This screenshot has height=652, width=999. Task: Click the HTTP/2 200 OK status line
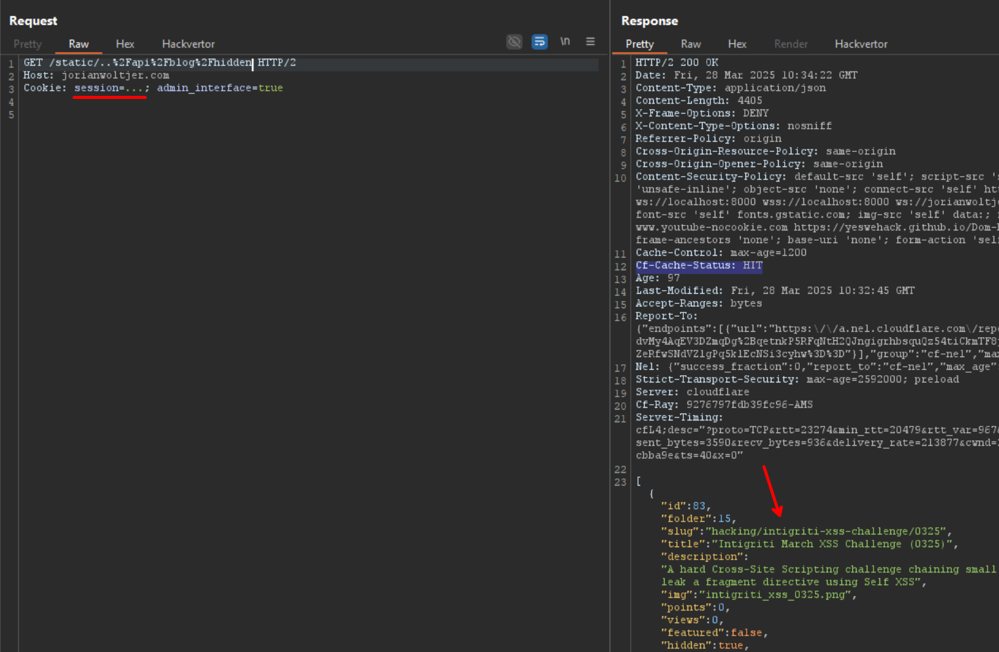[677, 63]
